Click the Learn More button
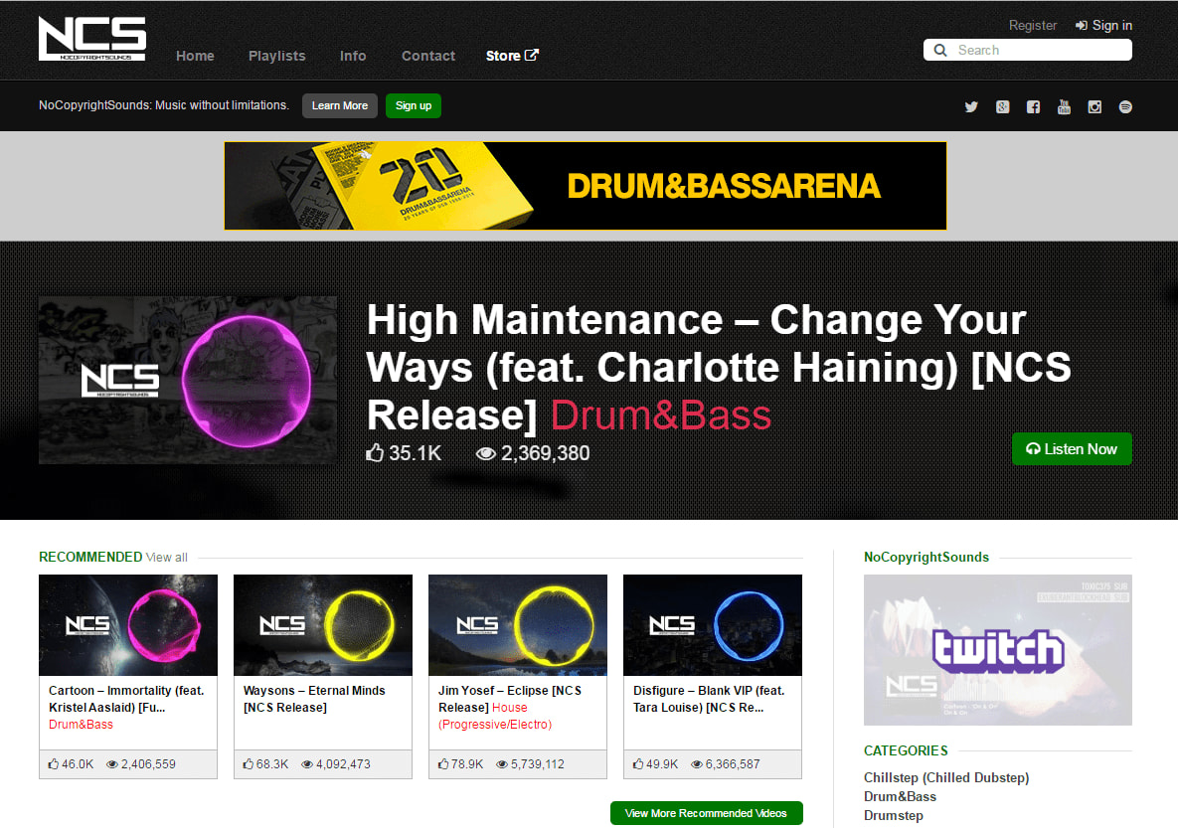This screenshot has height=828, width=1178. 340,106
